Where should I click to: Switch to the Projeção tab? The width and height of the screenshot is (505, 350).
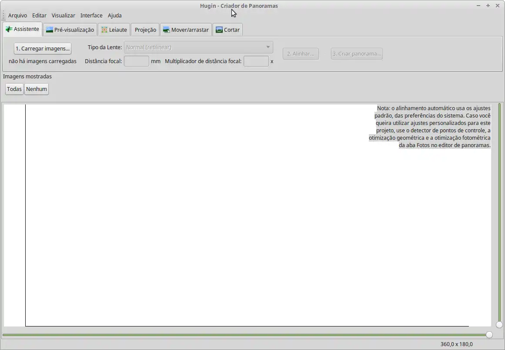[x=145, y=30]
